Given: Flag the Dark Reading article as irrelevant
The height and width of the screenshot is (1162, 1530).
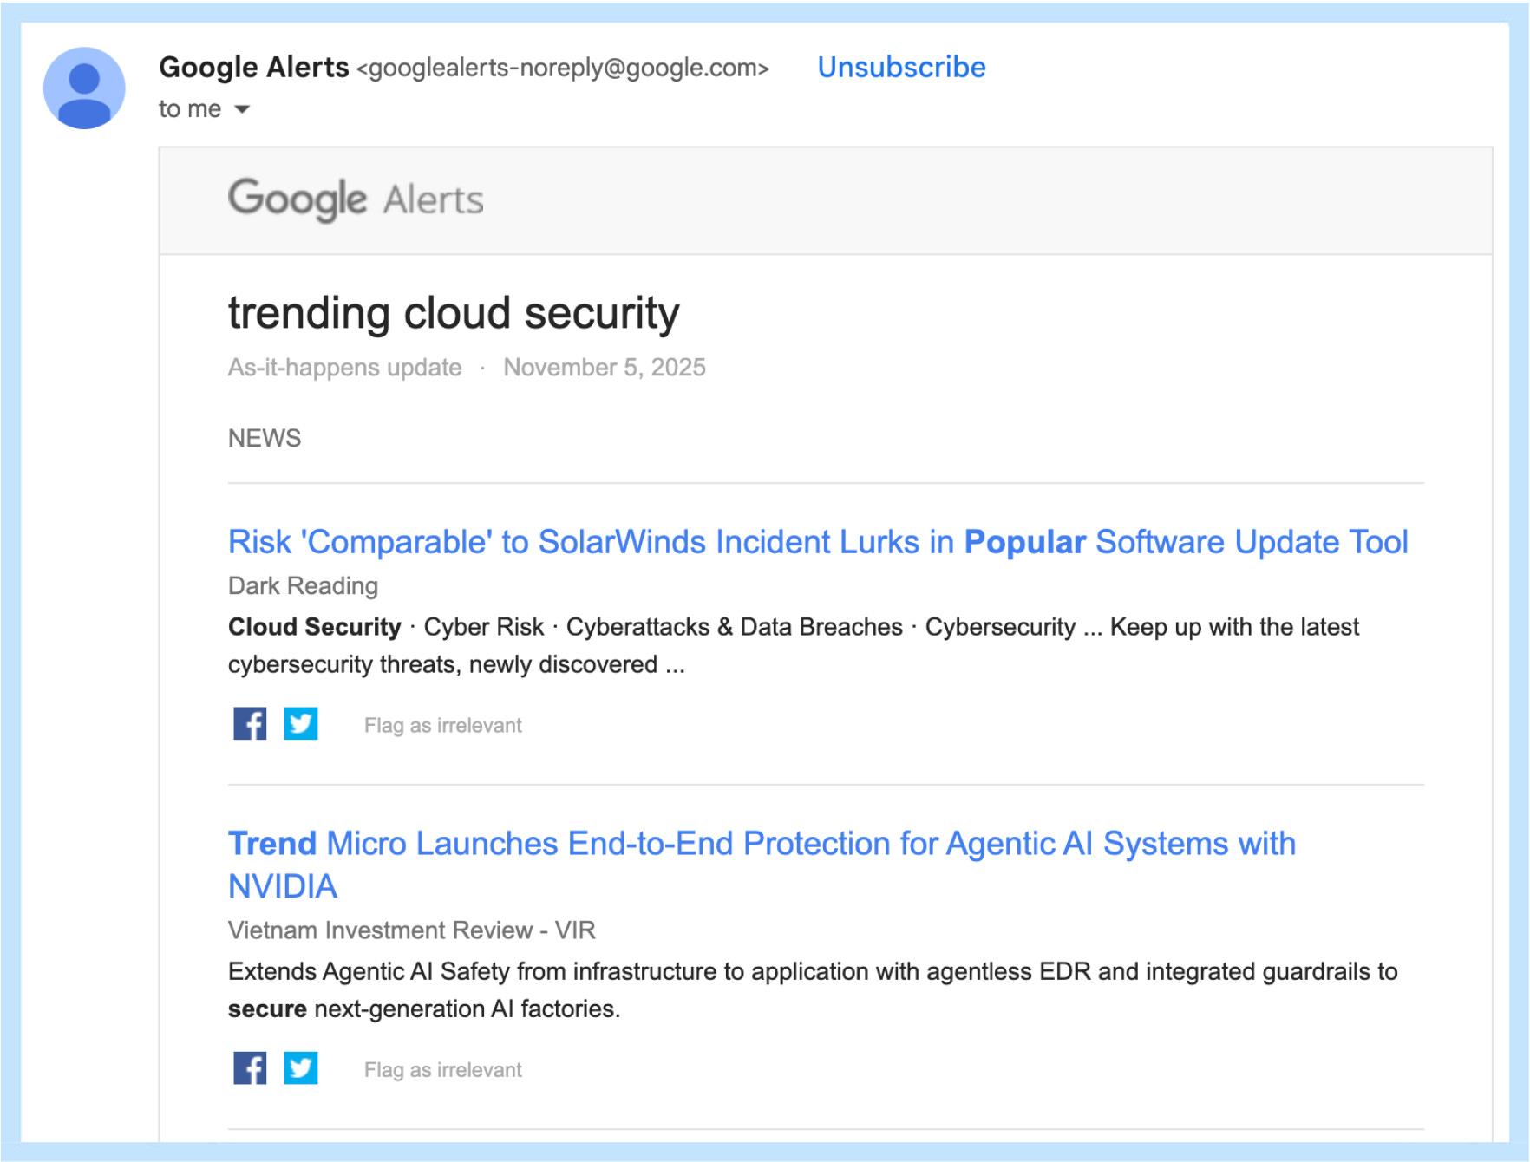Looking at the screenshot, I should click(442, 725).
